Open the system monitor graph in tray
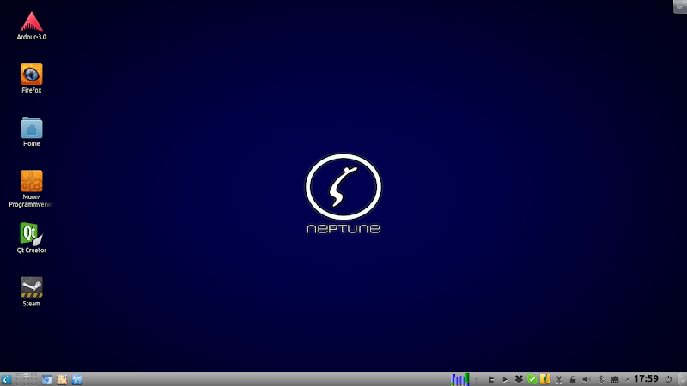Image resolution: width=687 pixels, height=386 pixels. pyautogui.click(x=460, y=378)
